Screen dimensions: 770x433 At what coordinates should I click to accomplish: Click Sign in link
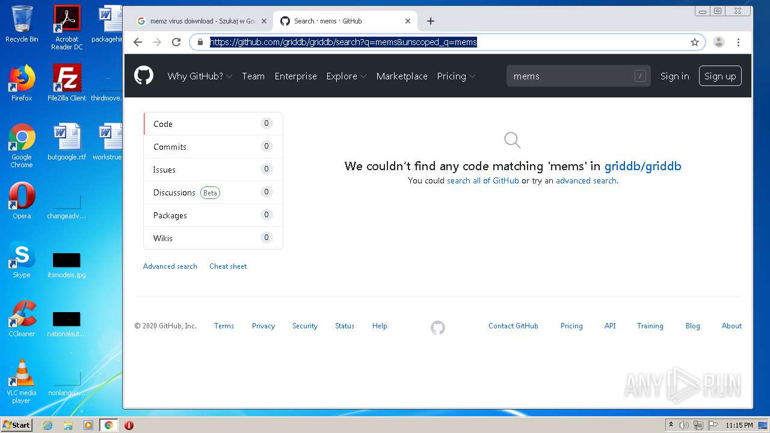click(674, 76)
